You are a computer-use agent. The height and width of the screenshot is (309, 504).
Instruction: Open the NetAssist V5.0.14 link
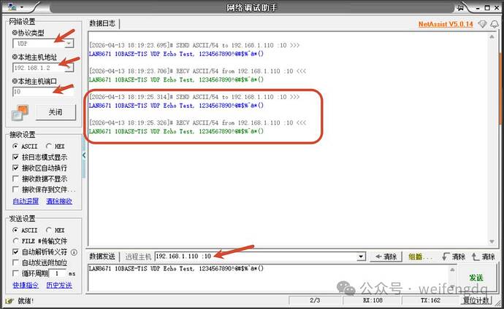(446, 24)
